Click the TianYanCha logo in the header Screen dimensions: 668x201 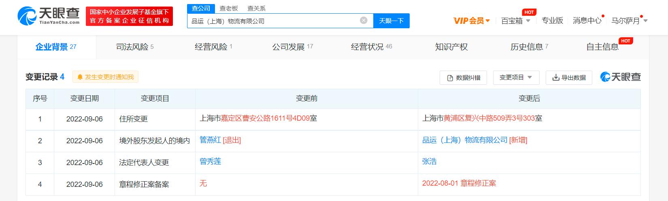pyautogui.click(x=49, y=16)
